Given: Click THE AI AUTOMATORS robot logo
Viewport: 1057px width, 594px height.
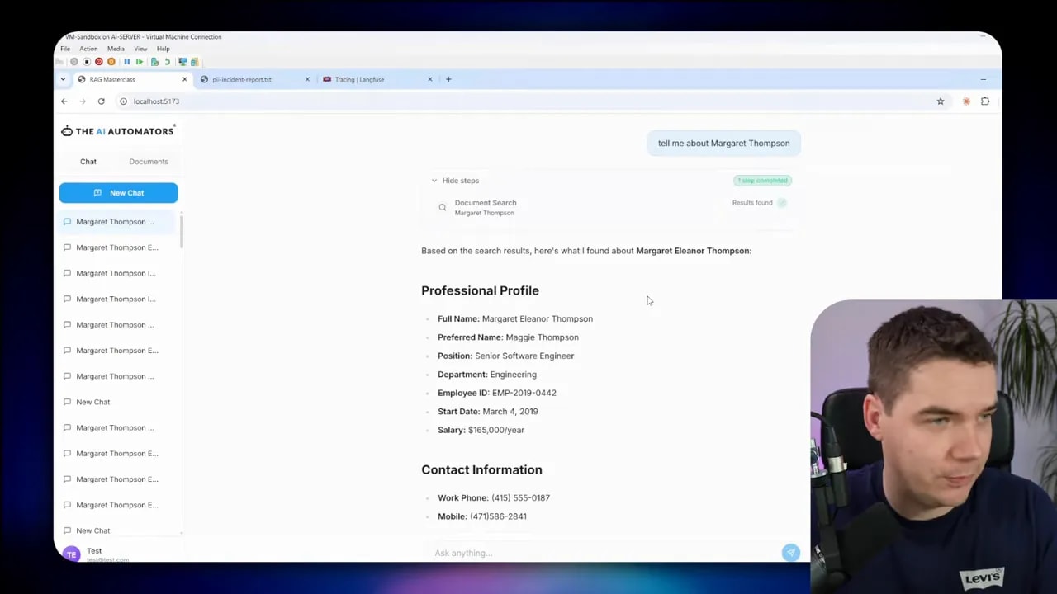Looking at the screenshot, I should point(66,130).
